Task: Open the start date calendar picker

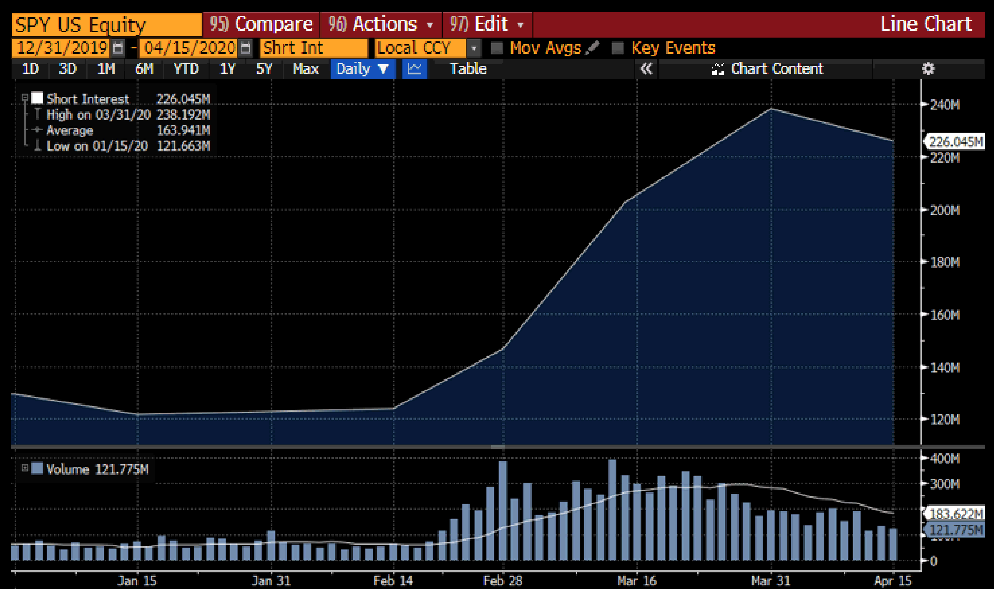Action: pos(117,48)
